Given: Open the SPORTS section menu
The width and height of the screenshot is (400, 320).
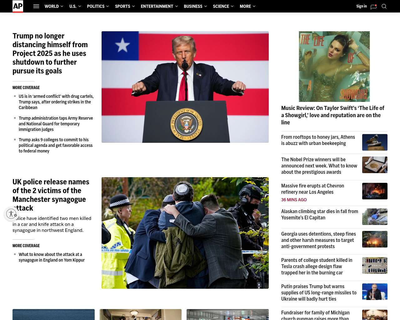Looking at the screenshot, I should 122,6.
